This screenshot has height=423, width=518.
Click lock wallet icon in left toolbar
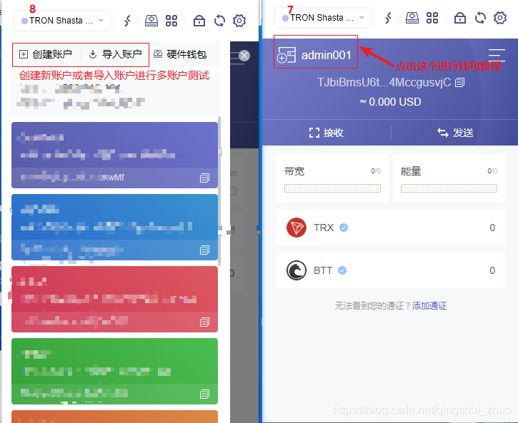(x=199, y=21)
